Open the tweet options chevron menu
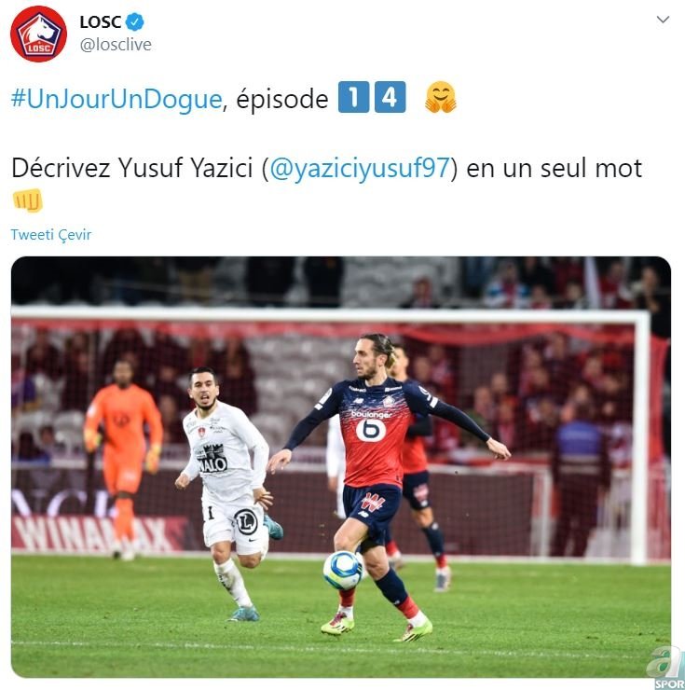This screenshot has width=685, height=690. click(663, 20)
